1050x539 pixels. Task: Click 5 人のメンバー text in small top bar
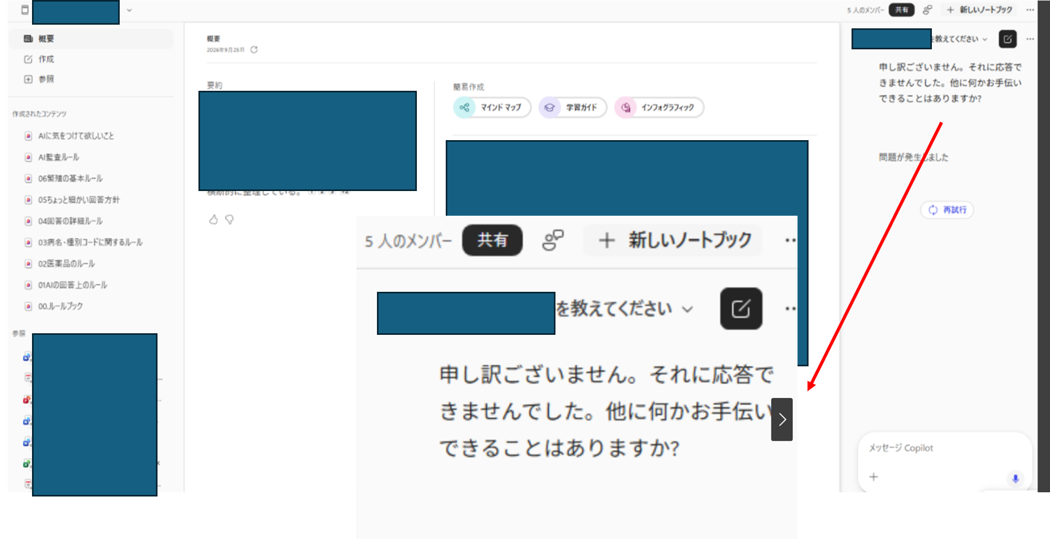click(x=865, y=10)
